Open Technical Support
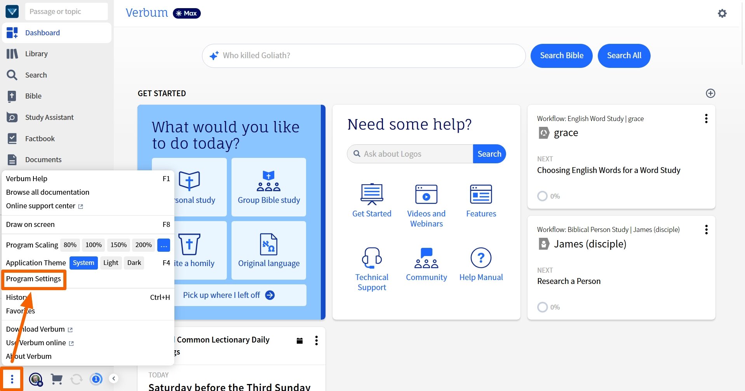 372,269
